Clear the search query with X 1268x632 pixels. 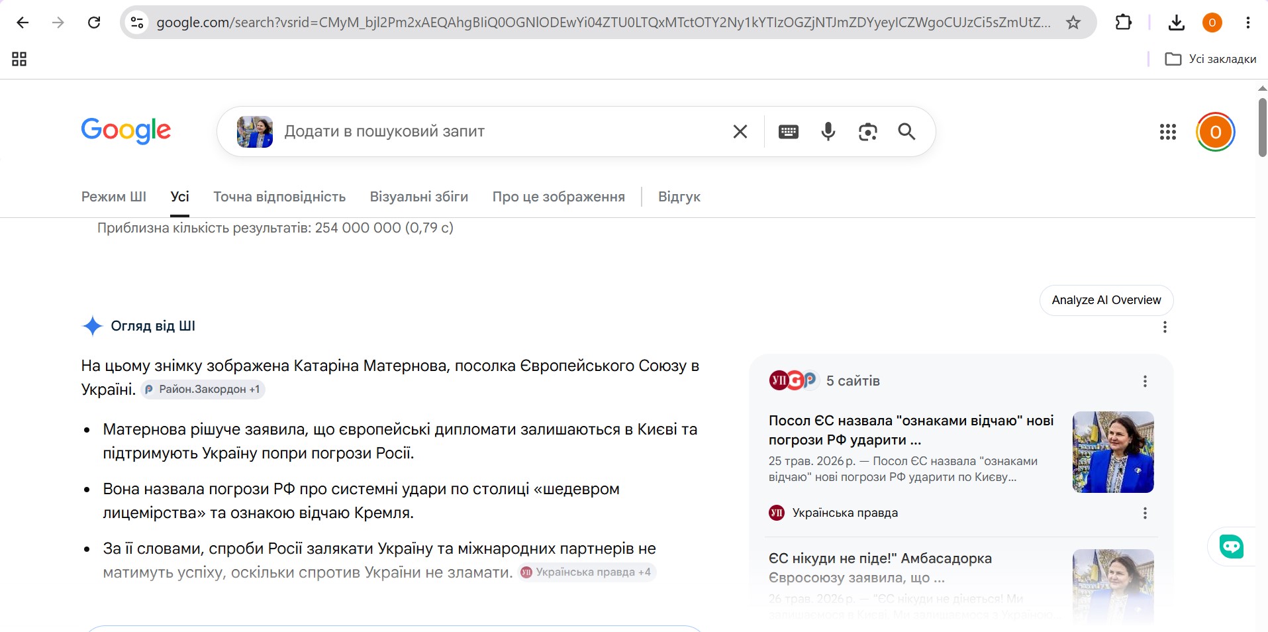coord(740,132)
